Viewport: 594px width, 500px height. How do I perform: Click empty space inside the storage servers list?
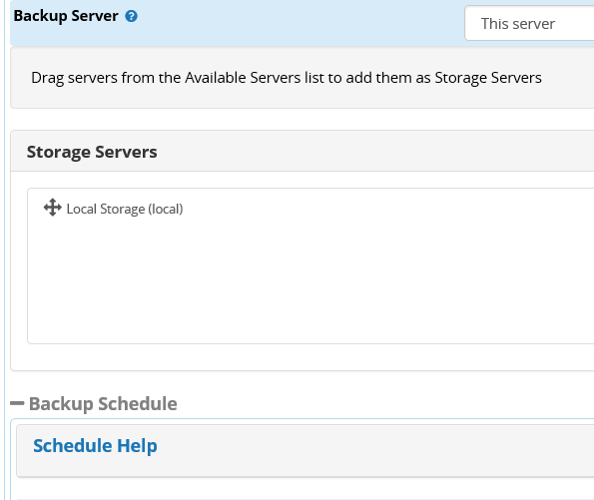(x=310, y=280)
